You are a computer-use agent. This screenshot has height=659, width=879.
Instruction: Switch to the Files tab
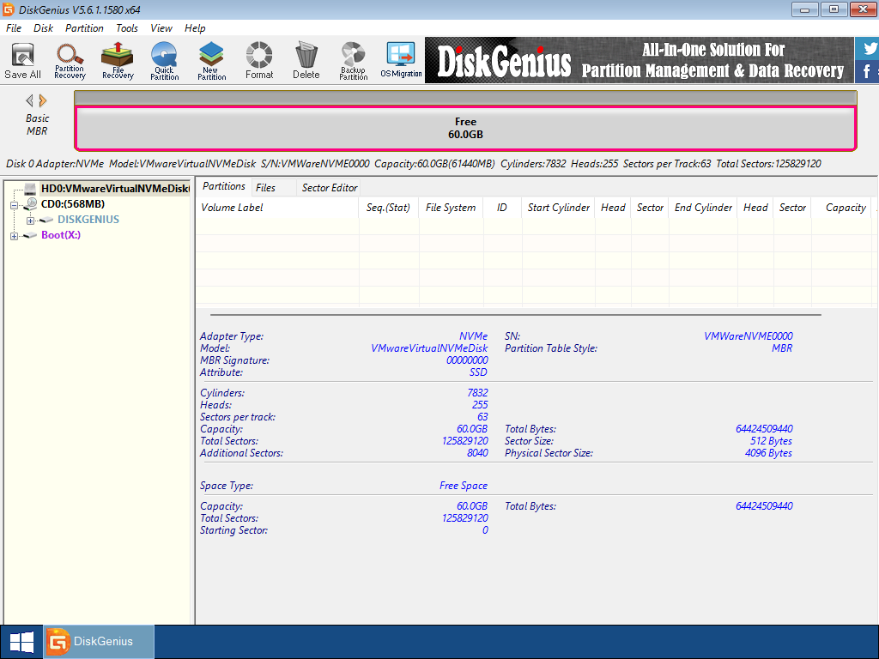(x=265, y=187)
